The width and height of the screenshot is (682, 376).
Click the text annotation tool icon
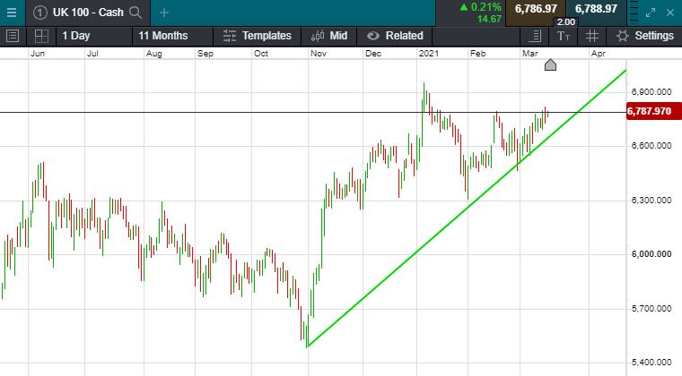pos(563,36)
